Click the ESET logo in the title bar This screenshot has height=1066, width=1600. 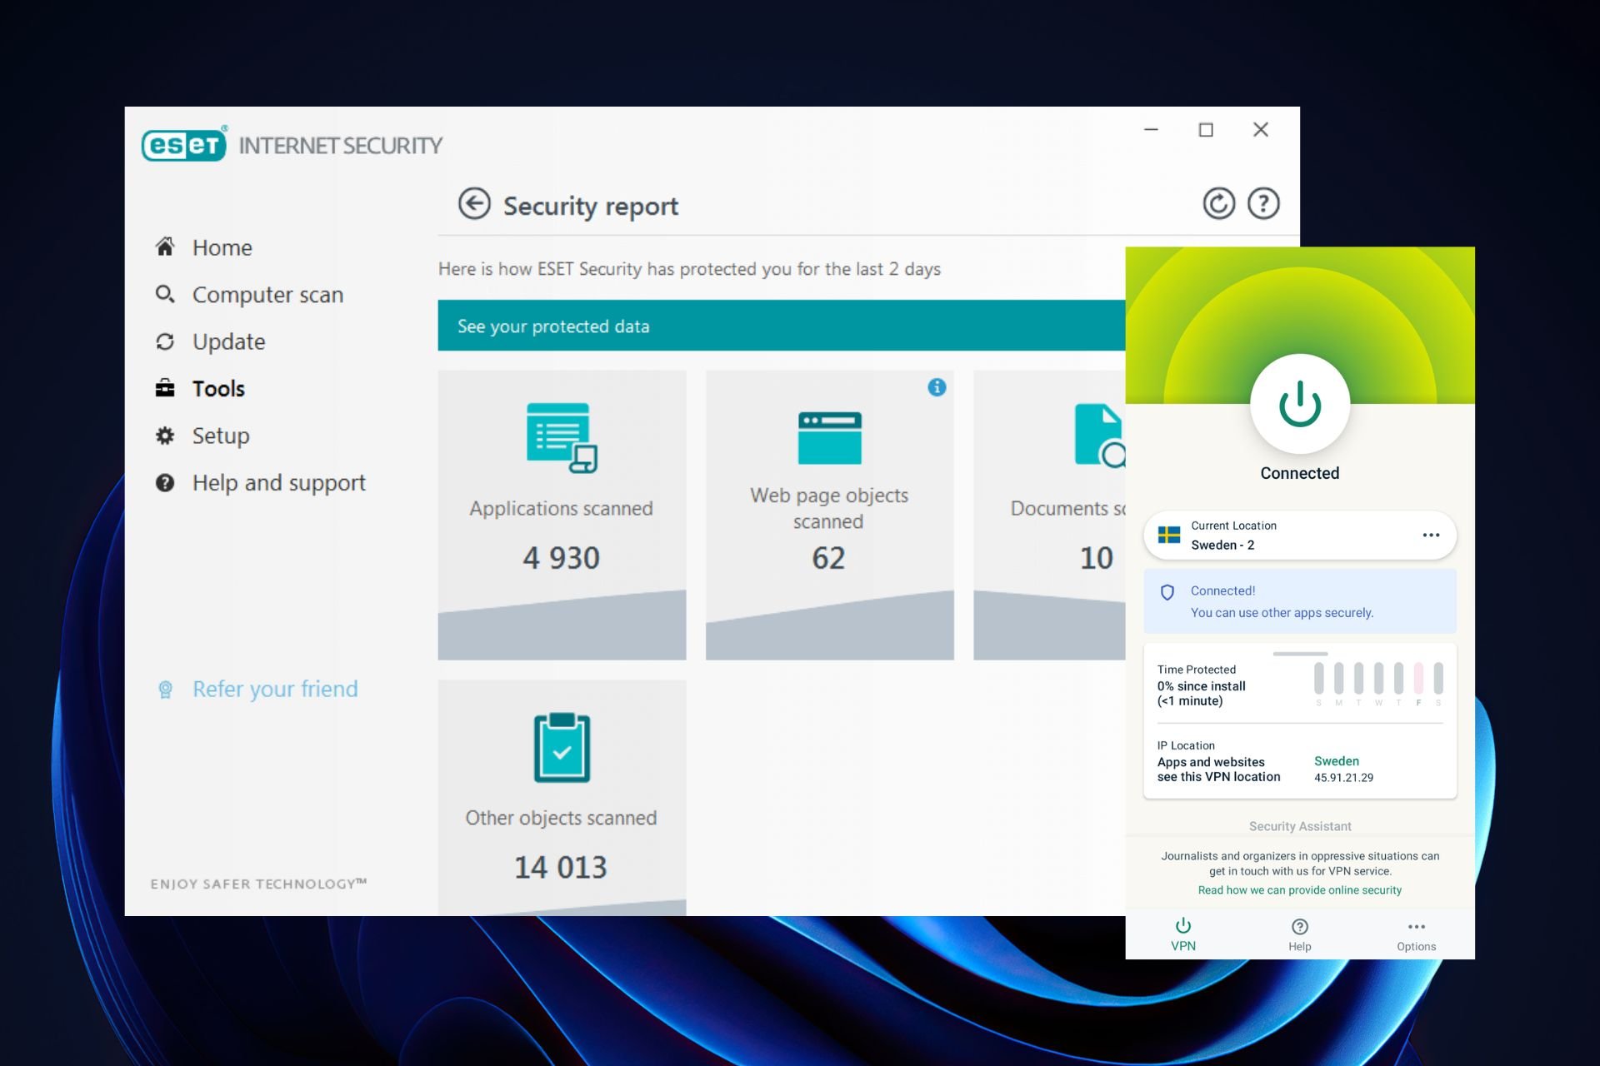[184, 144]
